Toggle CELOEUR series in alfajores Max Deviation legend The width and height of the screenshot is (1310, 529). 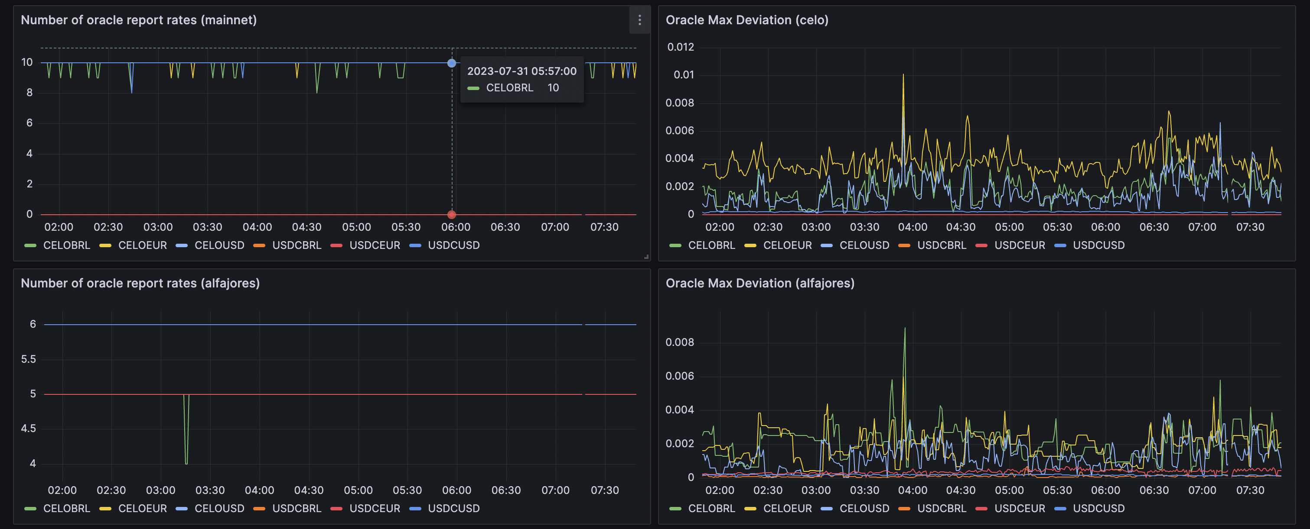[787, 508]
